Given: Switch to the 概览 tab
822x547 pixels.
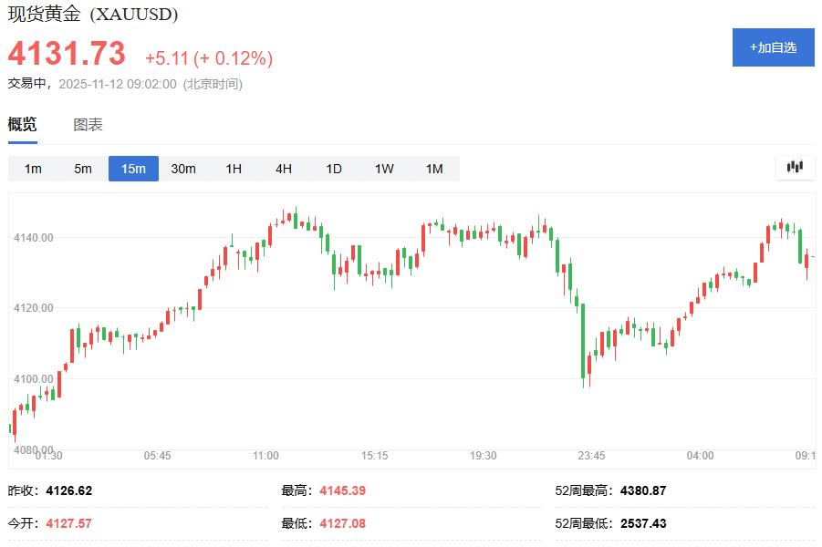Looking at the screenshot, I should [23, 125].
